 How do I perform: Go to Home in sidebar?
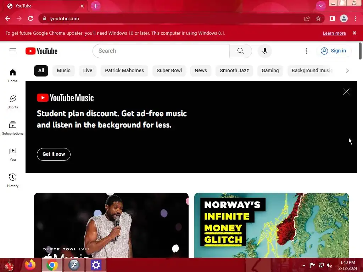click(x=13, y=76)
